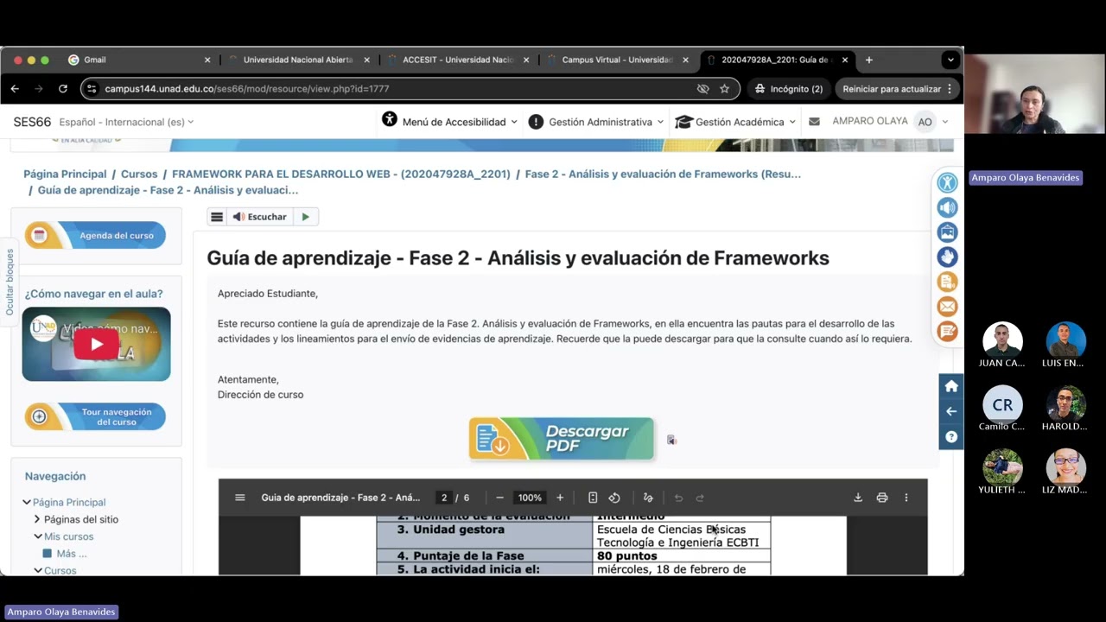Click the orange document-audio icon in side toolbar

[x=948, y=282]
